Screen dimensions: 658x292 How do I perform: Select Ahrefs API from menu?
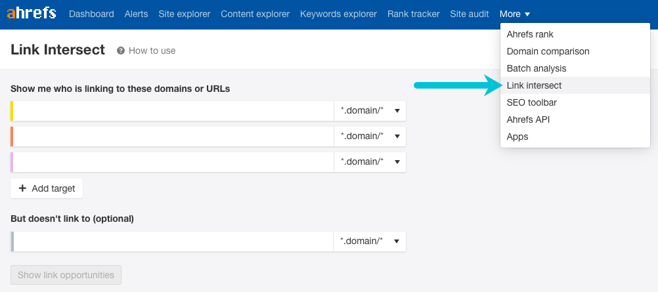pyautogui.click(x=575, y=119)
